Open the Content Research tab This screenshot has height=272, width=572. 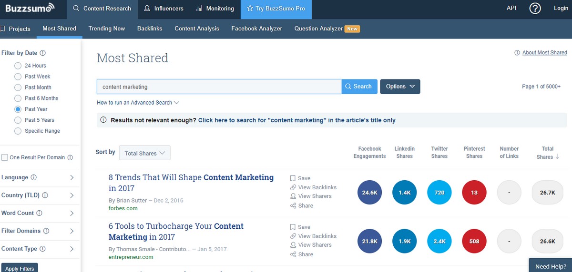pos(102,9)
